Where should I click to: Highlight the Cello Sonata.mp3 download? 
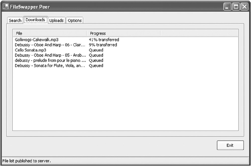(x=30, y=50)
